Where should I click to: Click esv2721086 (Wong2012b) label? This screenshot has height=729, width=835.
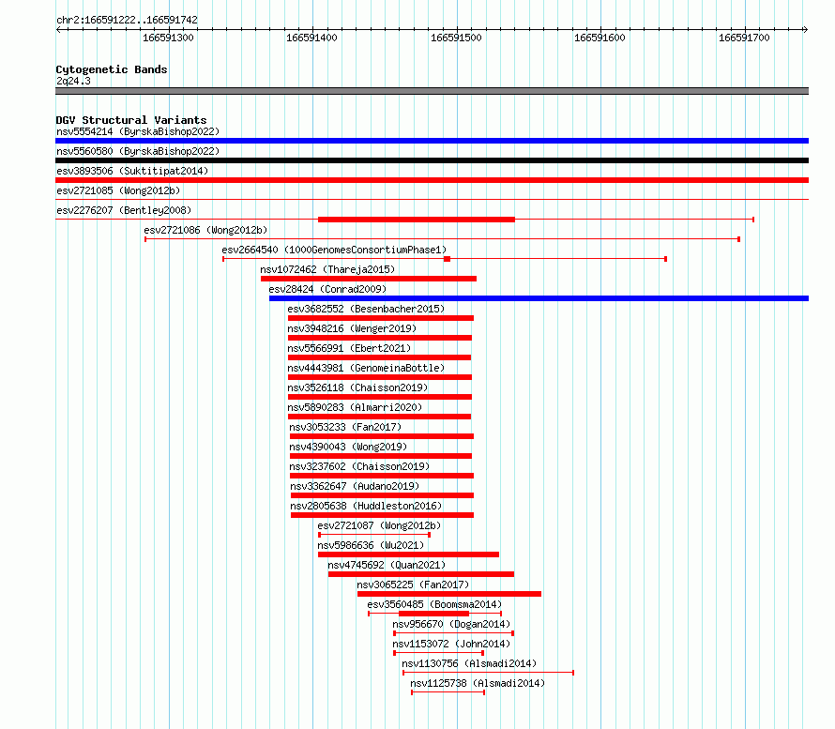[x=205, y=230]
